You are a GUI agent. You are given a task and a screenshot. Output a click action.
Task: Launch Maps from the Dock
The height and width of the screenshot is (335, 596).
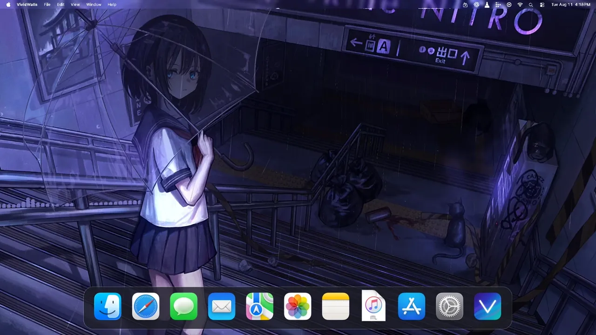tap(259, 306)
